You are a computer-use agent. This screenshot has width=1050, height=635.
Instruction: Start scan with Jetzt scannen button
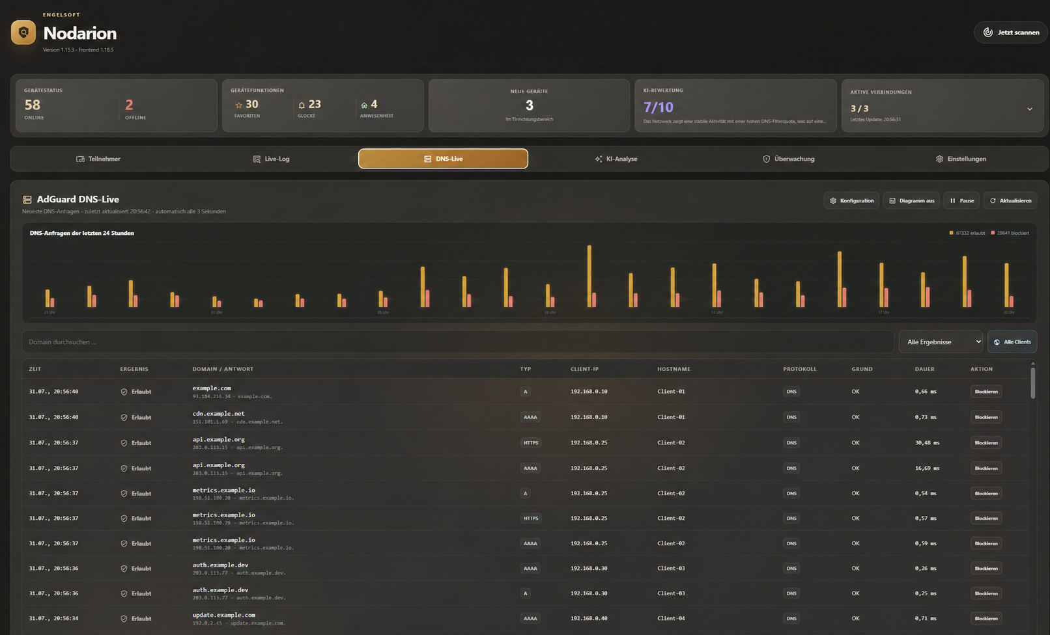tap(1010, 33)
